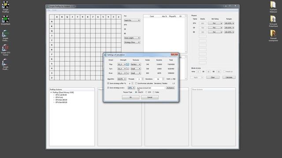This screenshot has width=282, height=158.
Task: Open the Nash Ev dropdown under Pot
Action: coord(132,21)
